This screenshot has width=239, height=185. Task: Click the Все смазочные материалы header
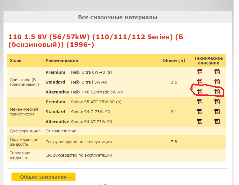coord(118,17)
